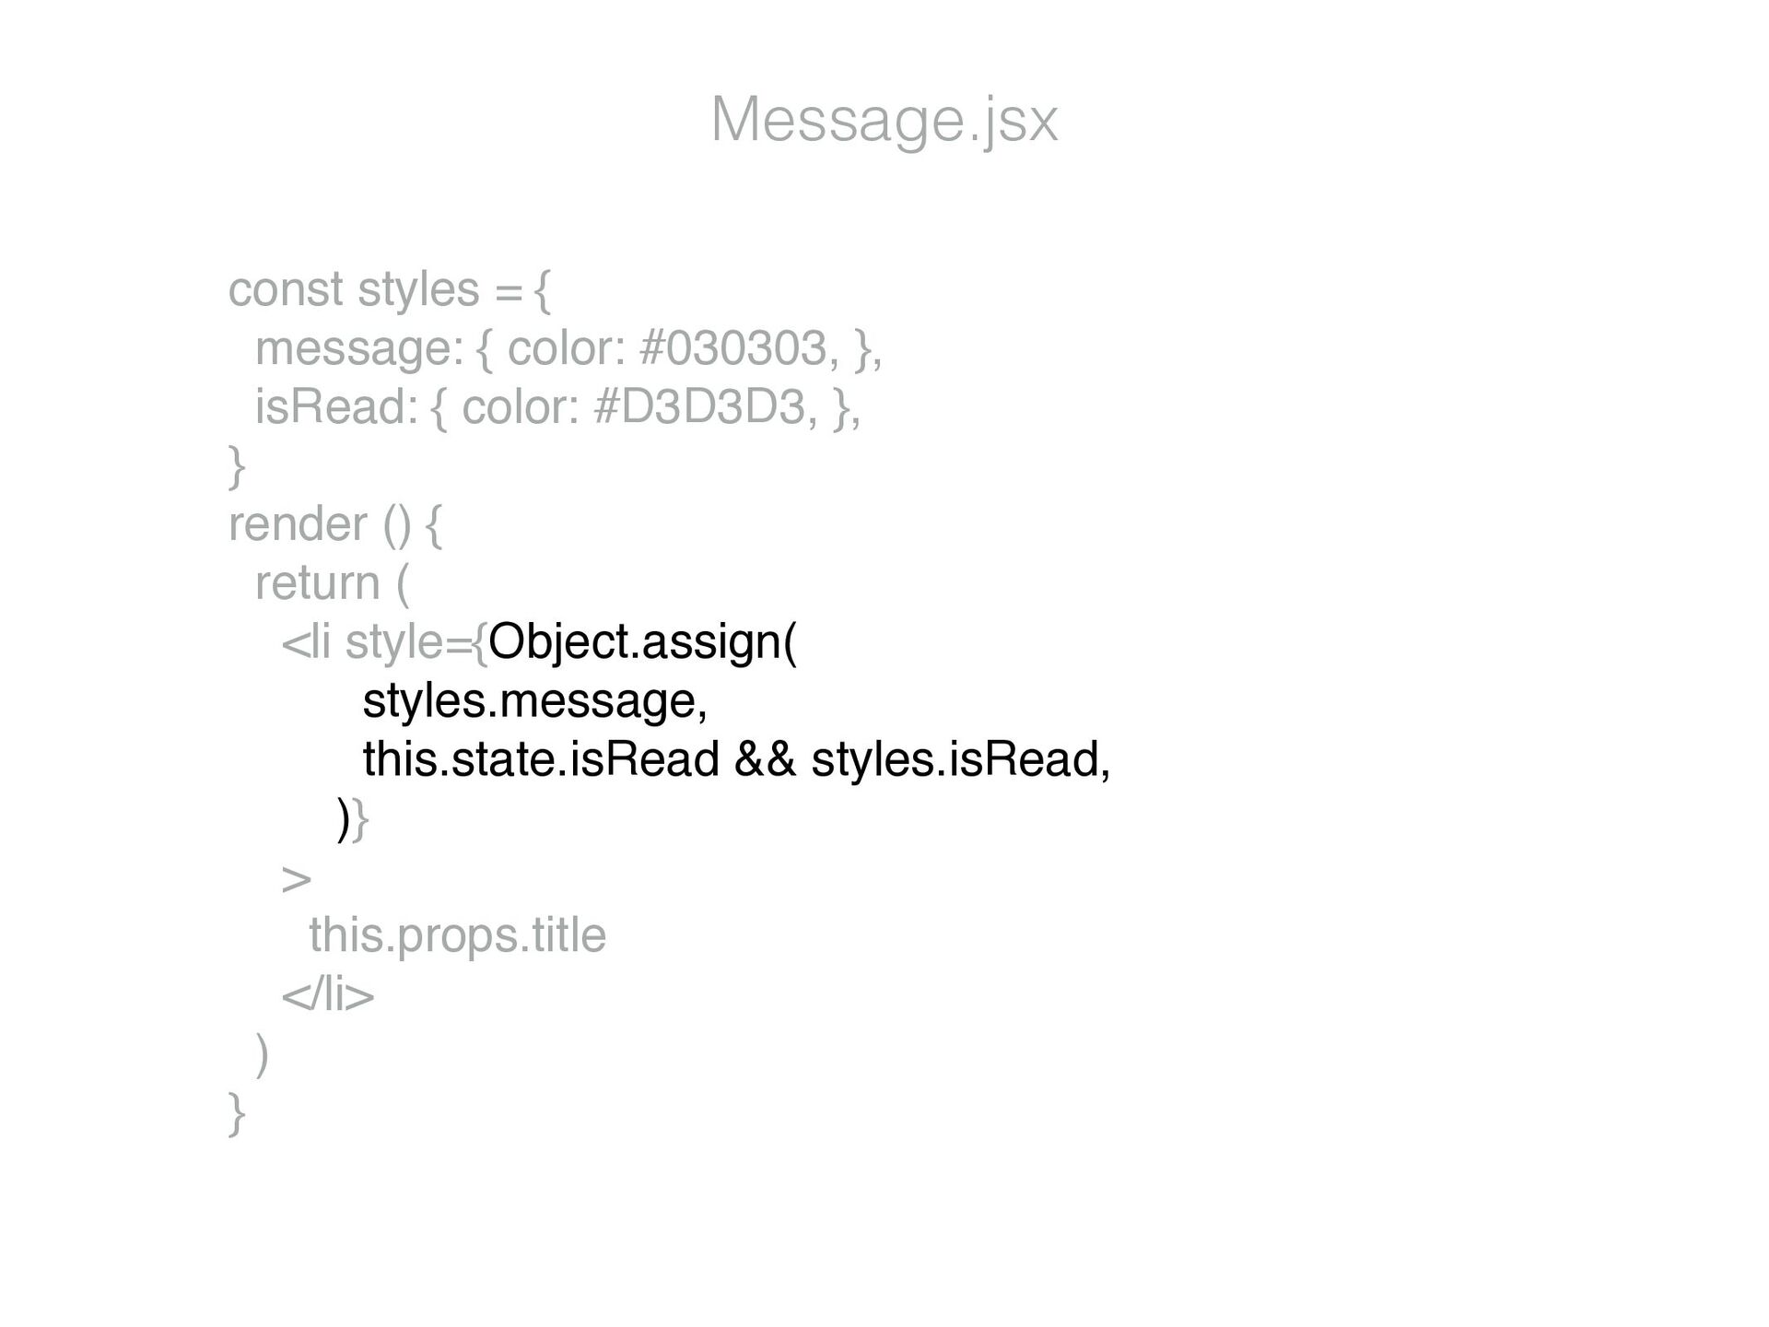1769x1327 pixels.
Task: Click the closing ')' of return
Action: click(263, 1054)
